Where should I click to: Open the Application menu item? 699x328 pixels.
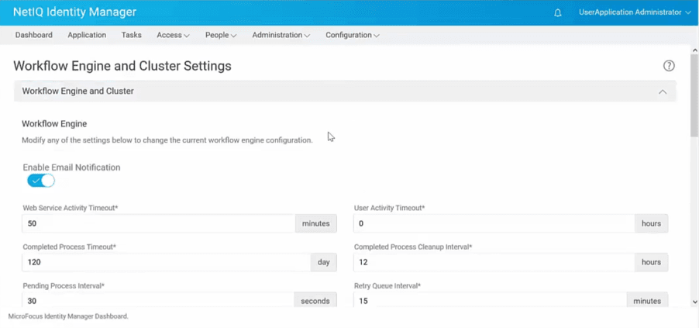tap(87, 35)
